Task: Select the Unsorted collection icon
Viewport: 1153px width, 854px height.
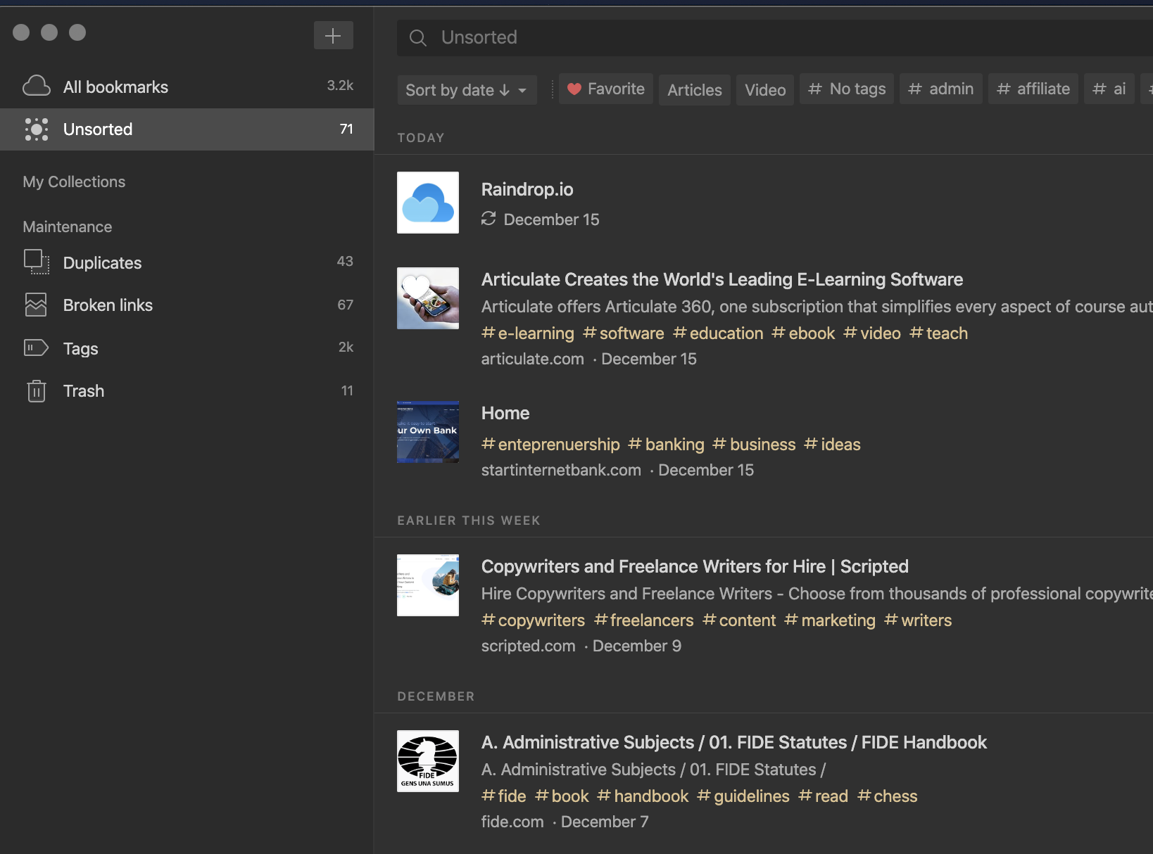Action: click(37, 129)
